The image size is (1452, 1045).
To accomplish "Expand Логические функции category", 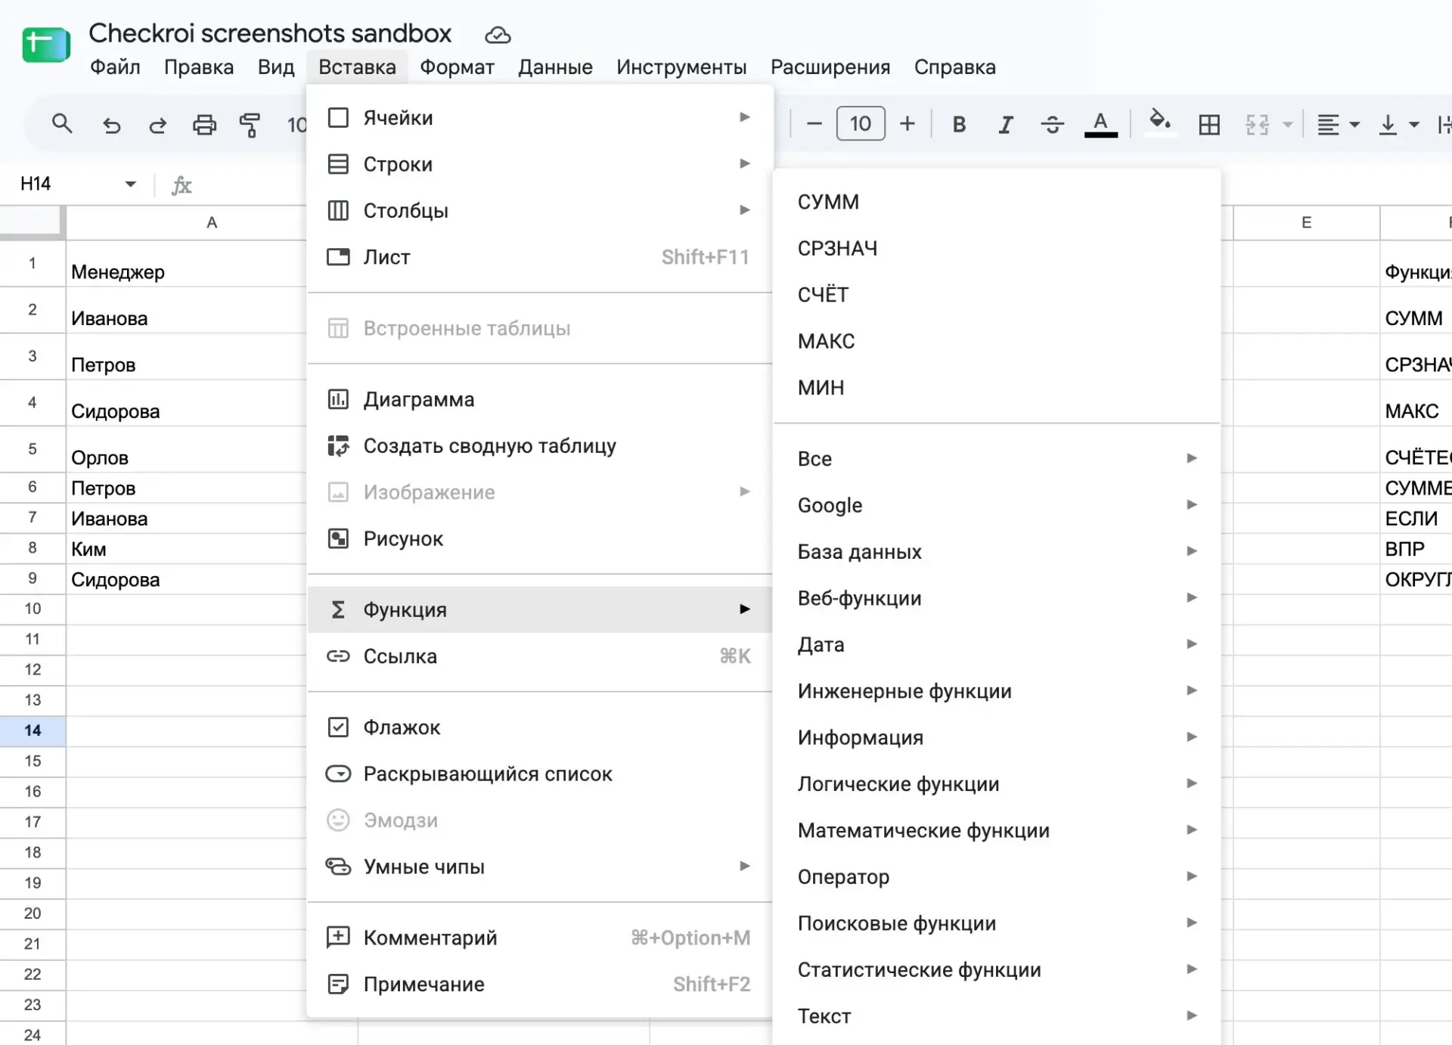I will pos(997,784).
